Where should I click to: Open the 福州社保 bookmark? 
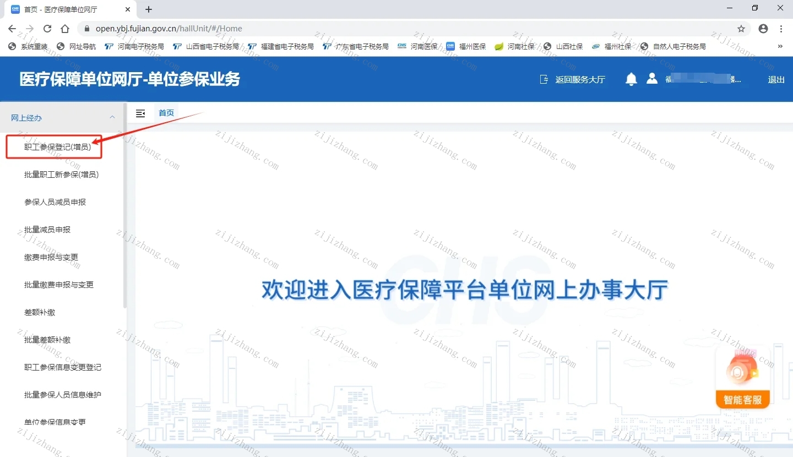pyautogui.click(x=611, y=46)
